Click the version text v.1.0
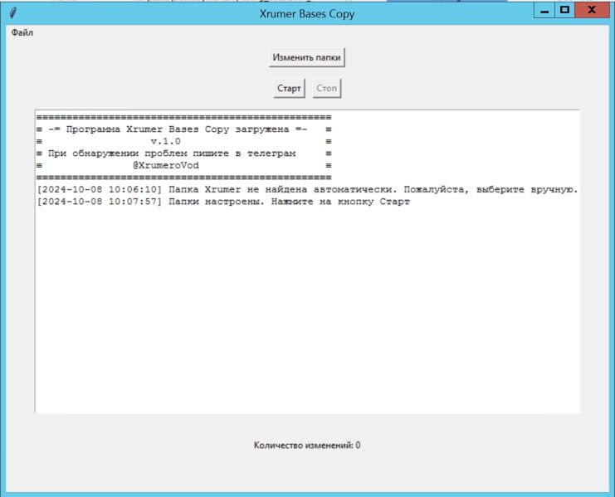Viewport: 615px width, 497px height. coord(165,142)
